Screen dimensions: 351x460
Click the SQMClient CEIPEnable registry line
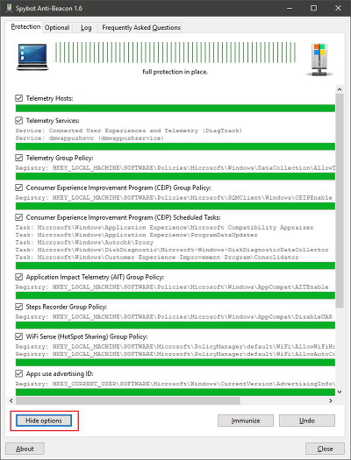tap(174, 198)
